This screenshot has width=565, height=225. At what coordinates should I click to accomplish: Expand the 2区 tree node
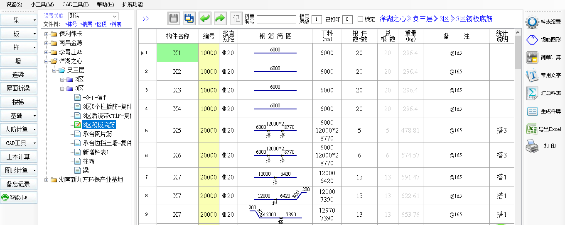click(62, 80)
